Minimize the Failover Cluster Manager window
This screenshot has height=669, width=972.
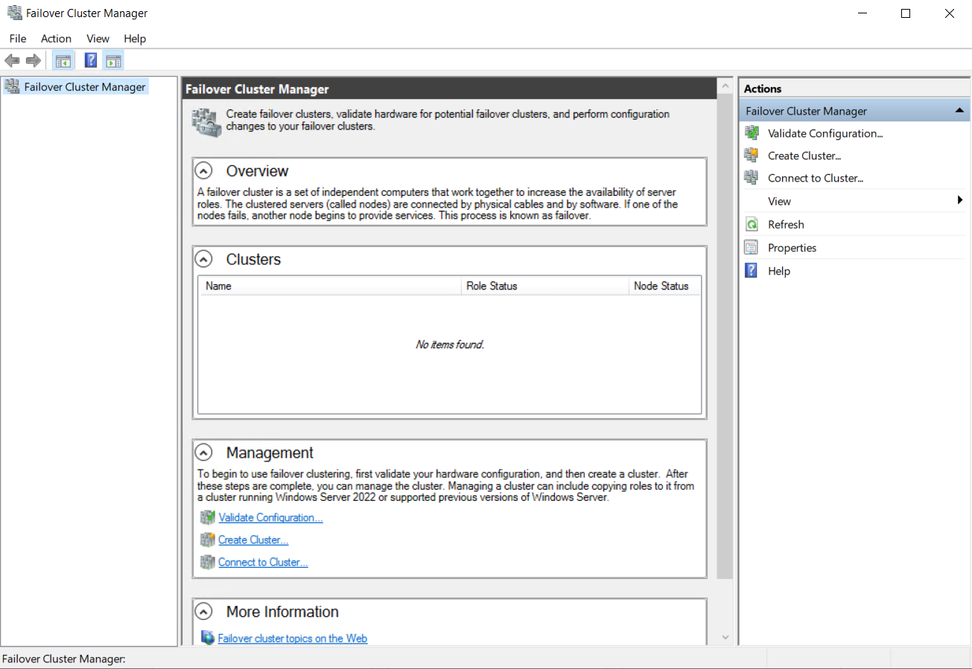pos(863,13)
